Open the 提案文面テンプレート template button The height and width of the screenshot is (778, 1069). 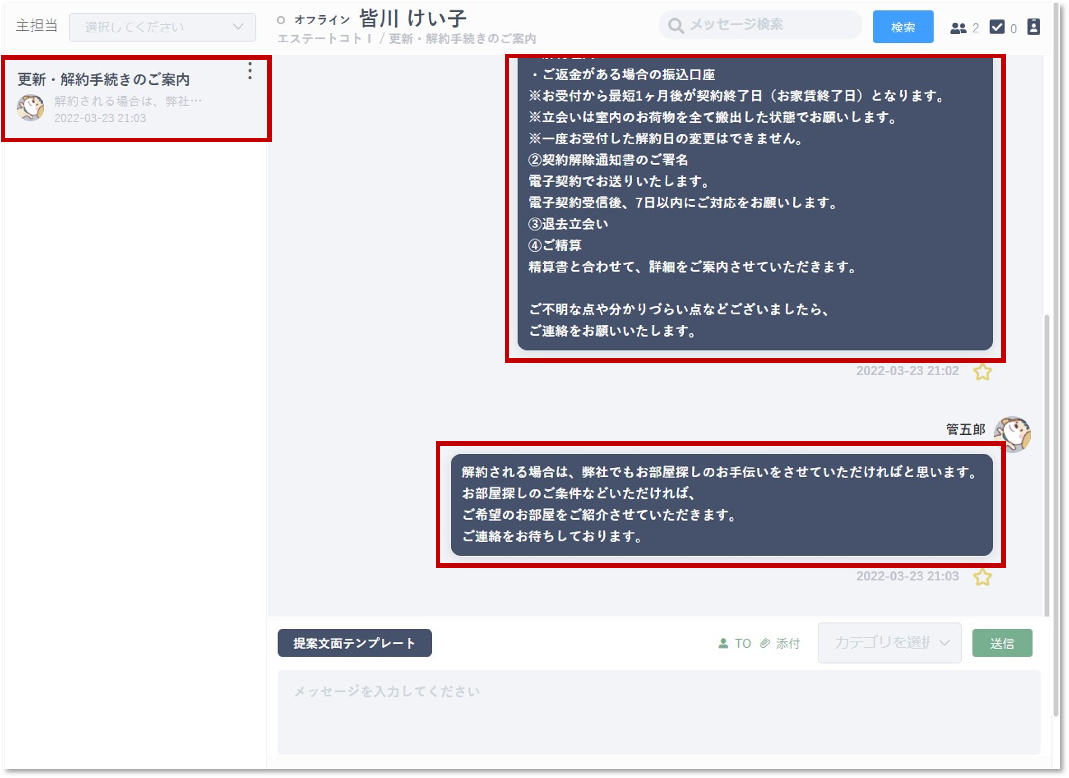pos(355,643)
